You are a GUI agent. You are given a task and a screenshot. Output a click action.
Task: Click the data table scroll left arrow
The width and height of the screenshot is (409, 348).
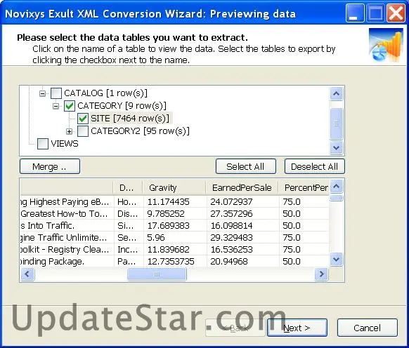click(x=27, y=274)
